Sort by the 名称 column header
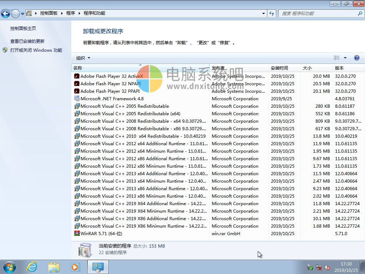 [x=140, y=68]
